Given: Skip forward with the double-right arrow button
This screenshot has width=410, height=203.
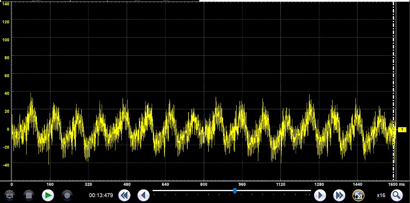Looking at the screenshot, I should [339, 195].
